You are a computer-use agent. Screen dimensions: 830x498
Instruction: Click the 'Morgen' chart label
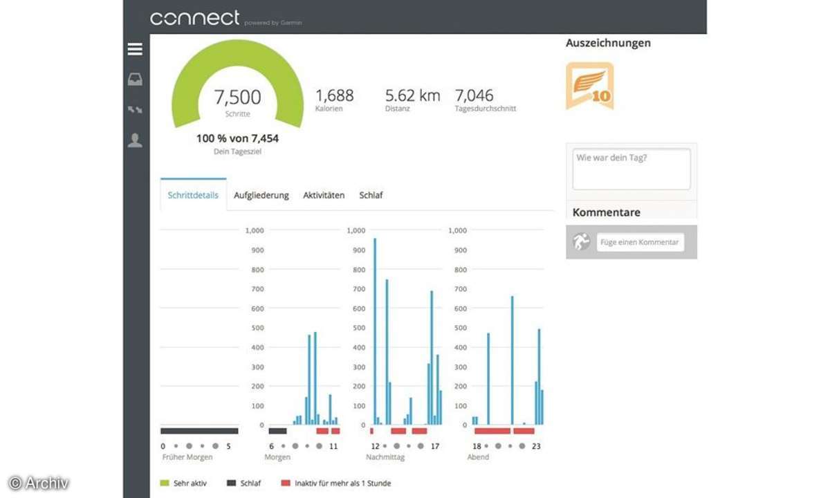pyautogui.click(x=277, y=457)
